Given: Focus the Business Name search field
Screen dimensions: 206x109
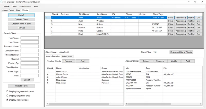Looking at the screenshot, I should tap(30, 46).
